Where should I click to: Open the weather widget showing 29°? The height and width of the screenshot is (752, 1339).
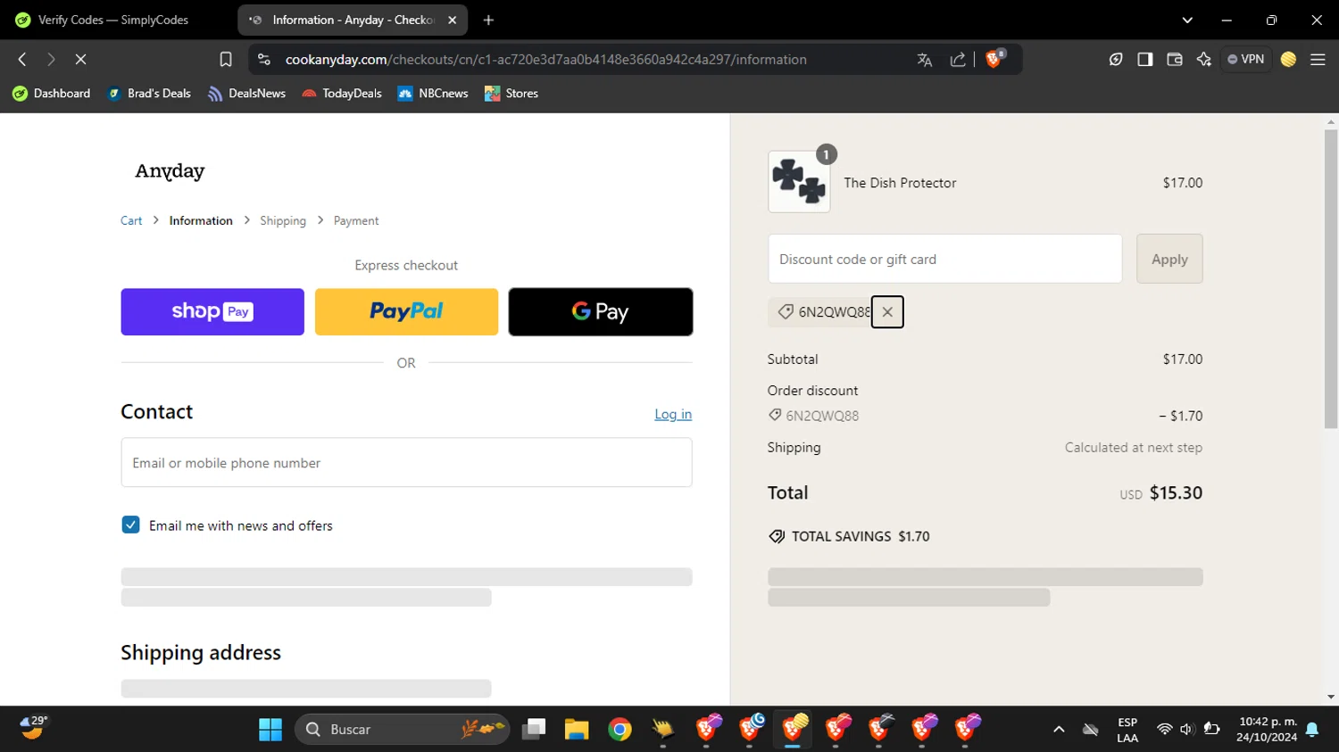(x=33, y=728)
